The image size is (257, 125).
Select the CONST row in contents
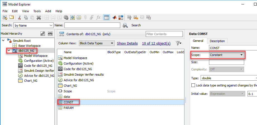pos(121,102)
